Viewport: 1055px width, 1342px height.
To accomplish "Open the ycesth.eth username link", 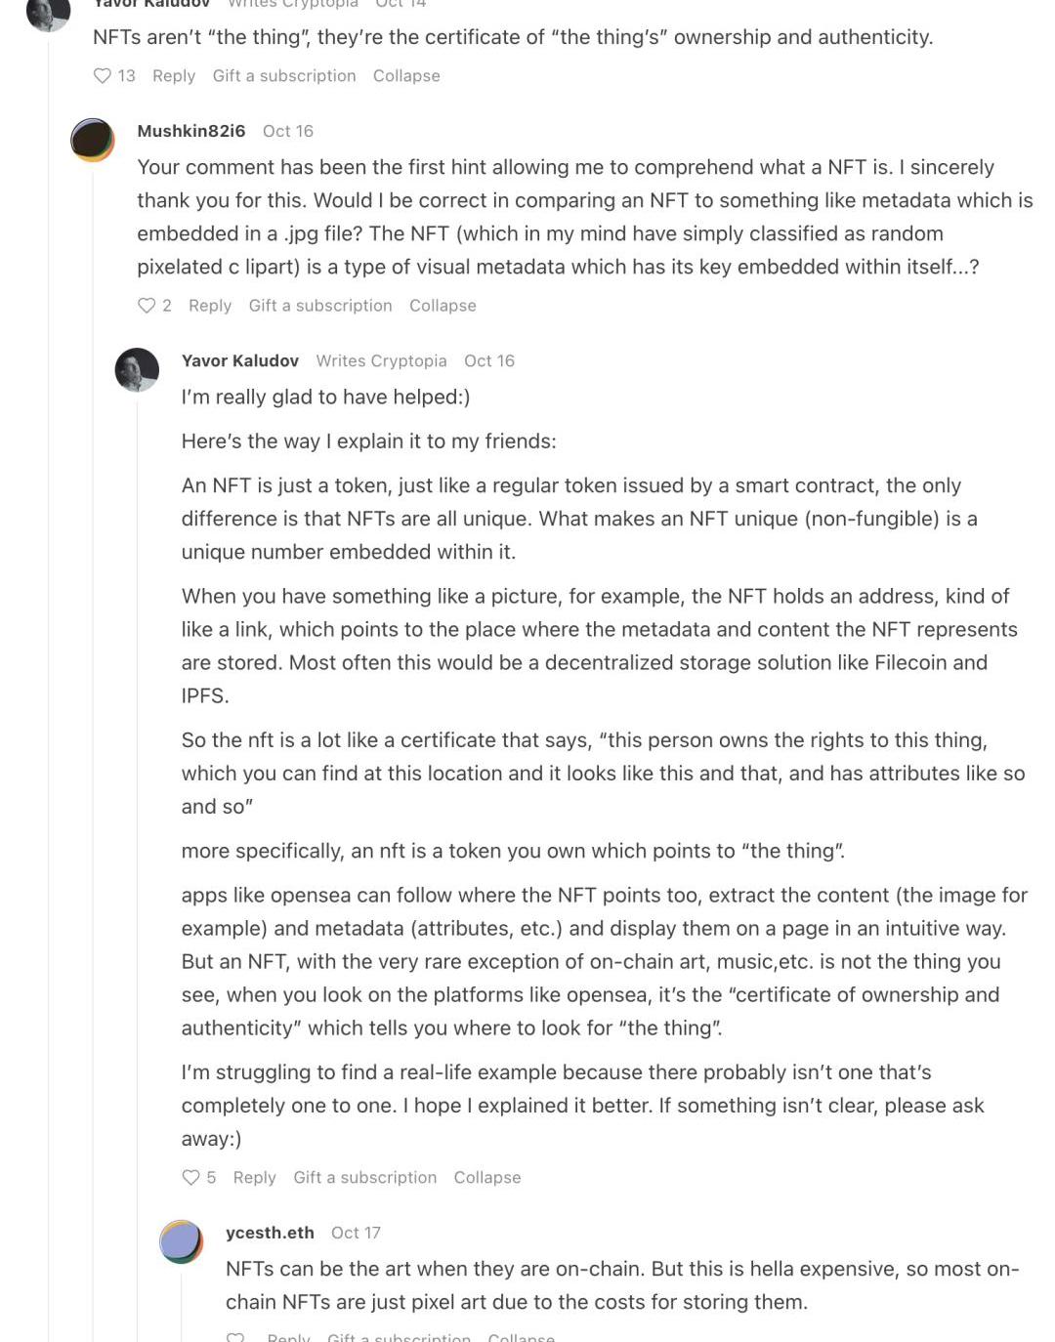I will pyautogui.click(x=270, y=1233).
